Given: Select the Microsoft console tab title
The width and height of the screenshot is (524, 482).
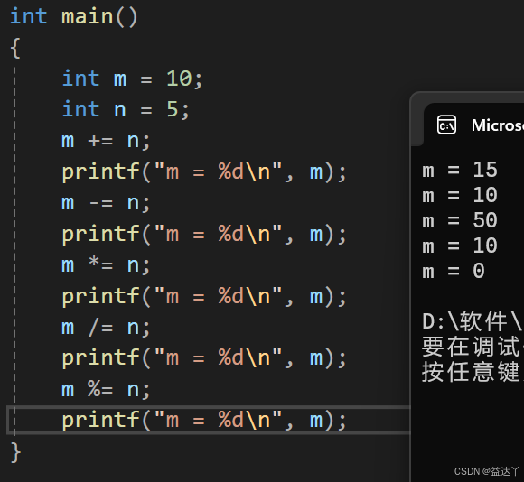Looking at the screenshot, I should 498,125.
